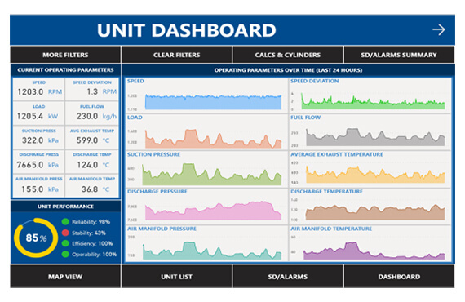The width and height of the screenshot is (465, 302).
Task: Open MORE FILTERS
Action: point(65,55)
